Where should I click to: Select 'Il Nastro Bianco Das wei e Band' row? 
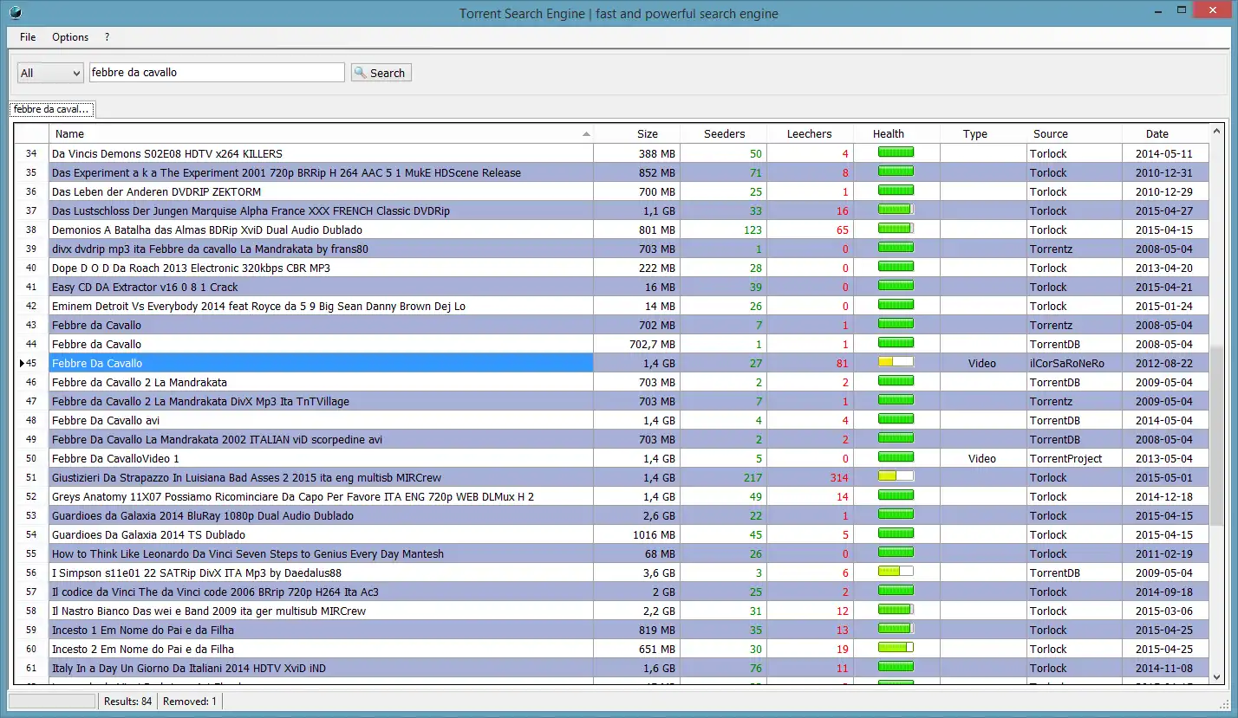(612, 611)
